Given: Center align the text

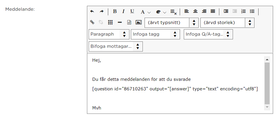Looking at the screenshot, I should [195, 11].
